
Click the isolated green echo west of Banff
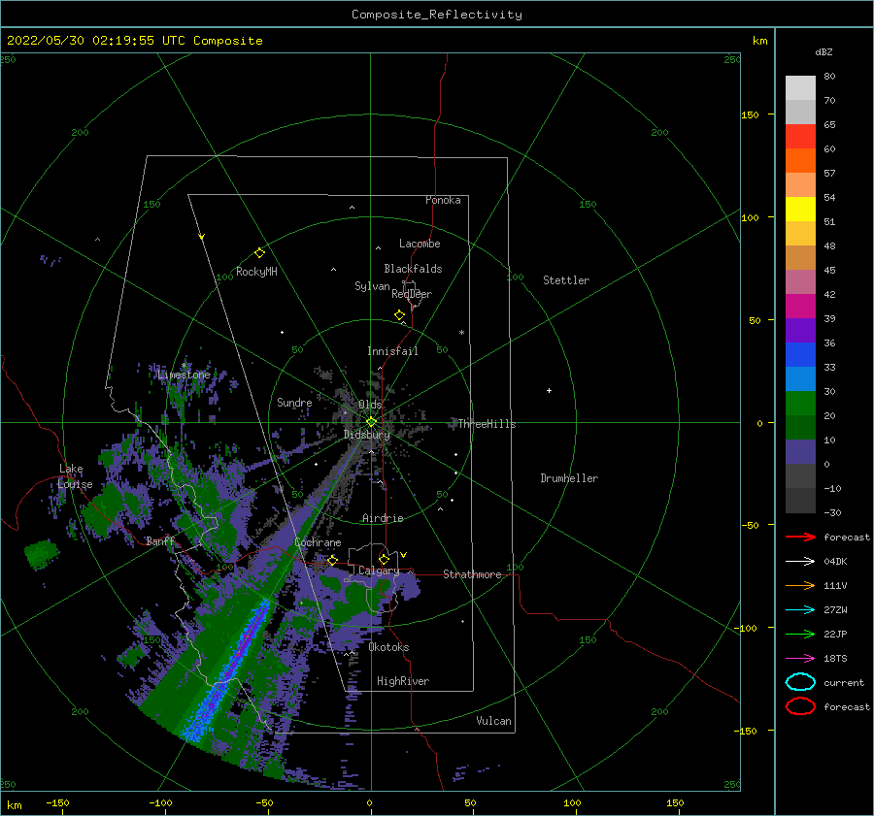[x=42, y=554]
